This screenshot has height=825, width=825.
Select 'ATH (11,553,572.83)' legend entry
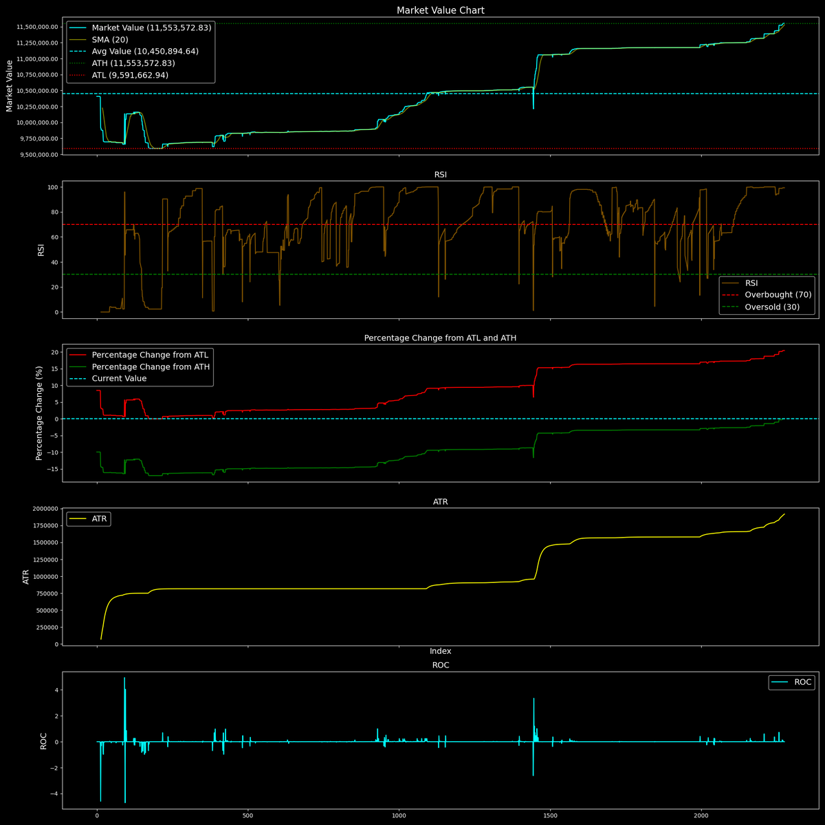tap(122, 63)
